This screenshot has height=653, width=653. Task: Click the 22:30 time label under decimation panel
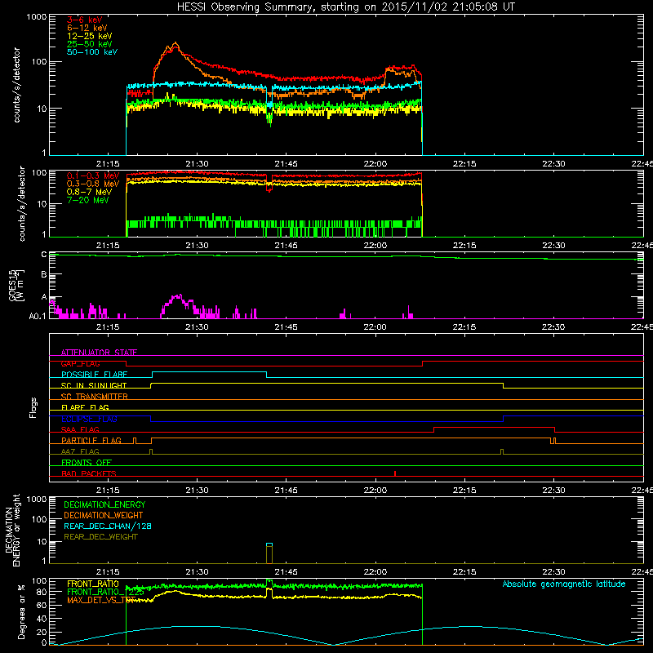[x=553, y=572]
